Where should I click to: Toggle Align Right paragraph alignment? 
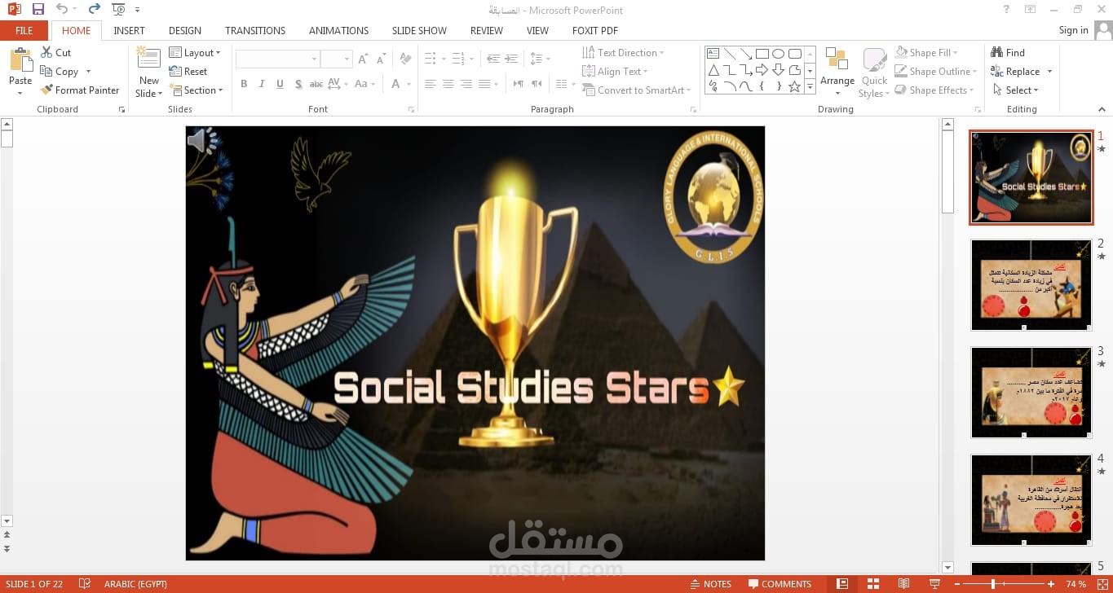[x=466, y=84]
